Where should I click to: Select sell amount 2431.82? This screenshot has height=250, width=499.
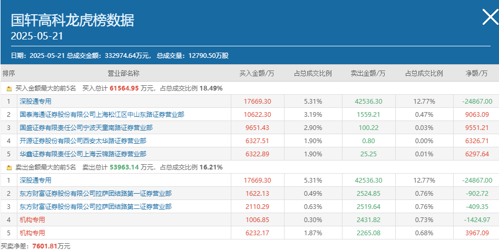coord(368,220)
